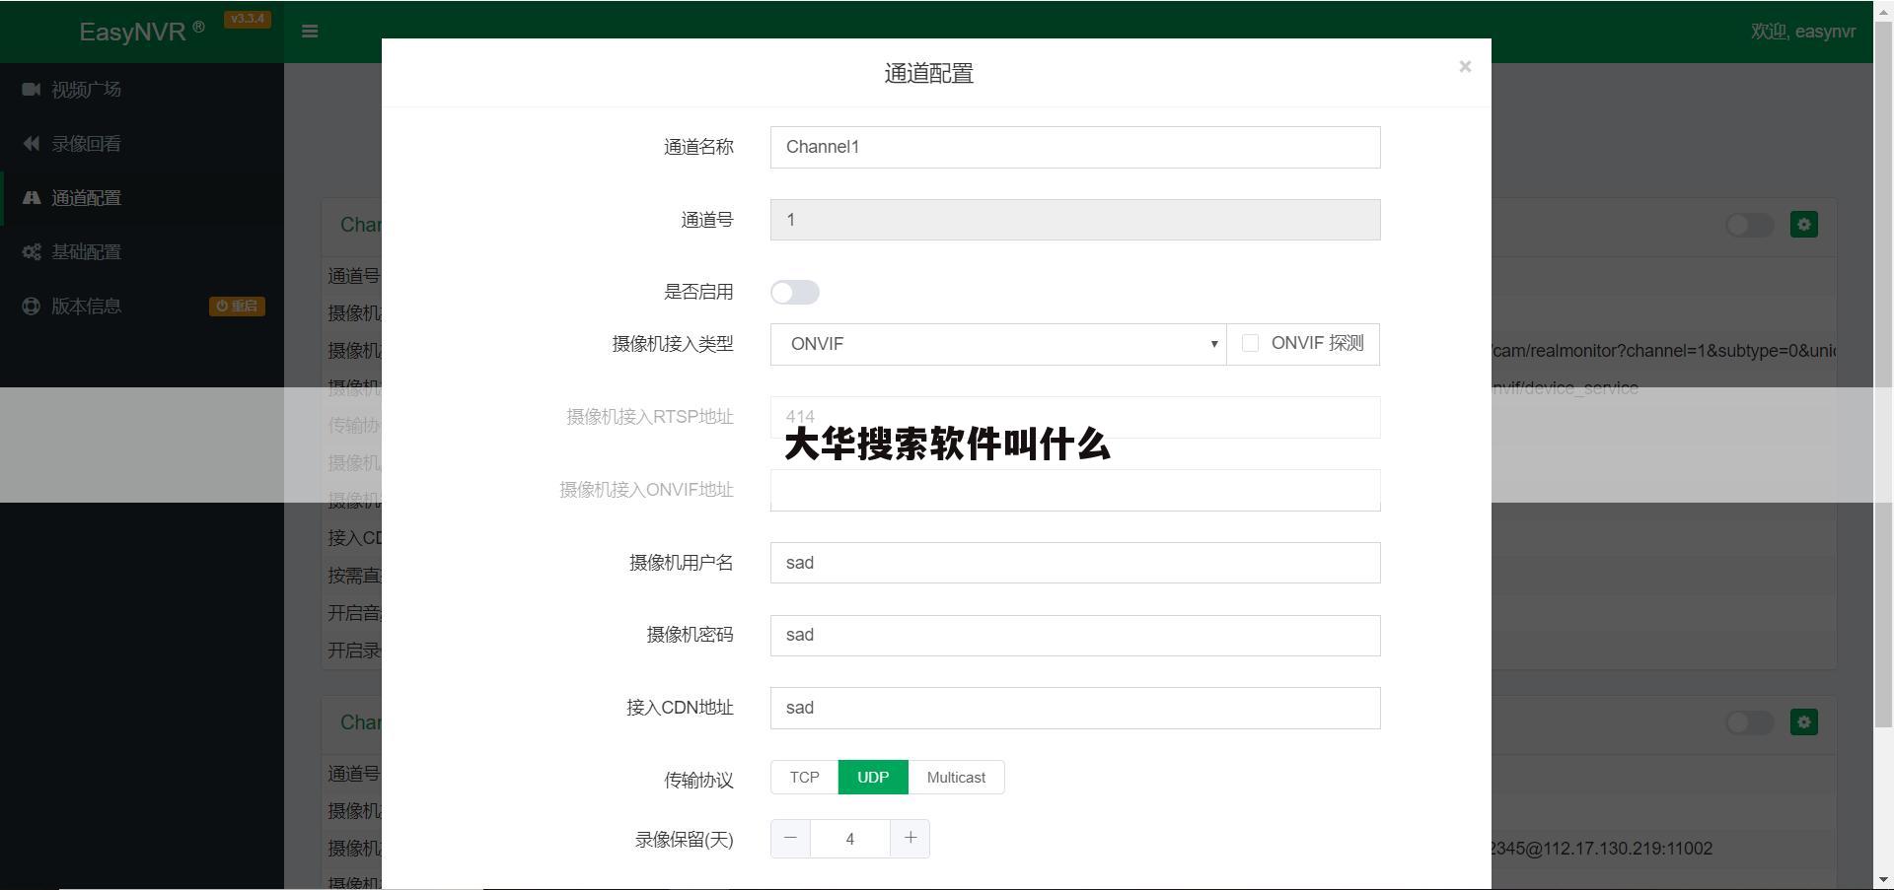The width and height of the screenshot is (1894, 890).
Task: Click the 录像保留 days value field
Action: pyautogui.click(x=850, y=839)
